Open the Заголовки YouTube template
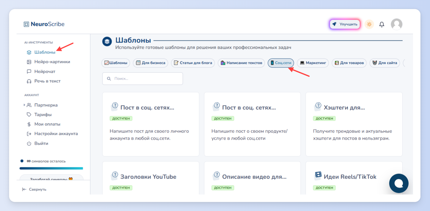 click(x=151, y=178)
